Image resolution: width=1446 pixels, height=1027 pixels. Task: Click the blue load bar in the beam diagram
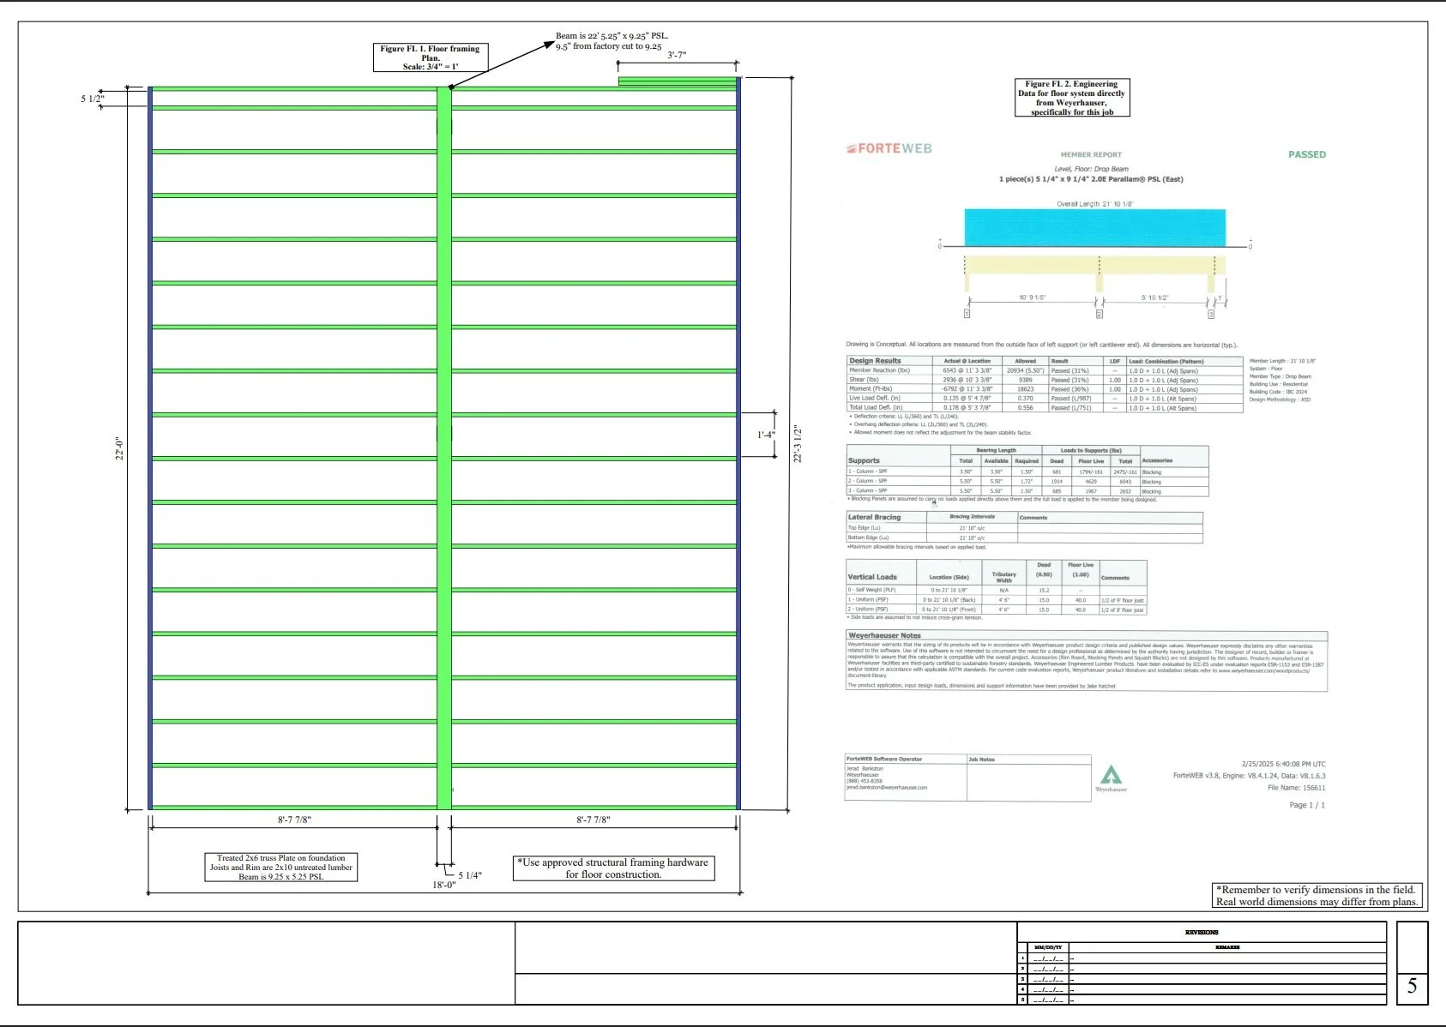(x=1095, y=227)
